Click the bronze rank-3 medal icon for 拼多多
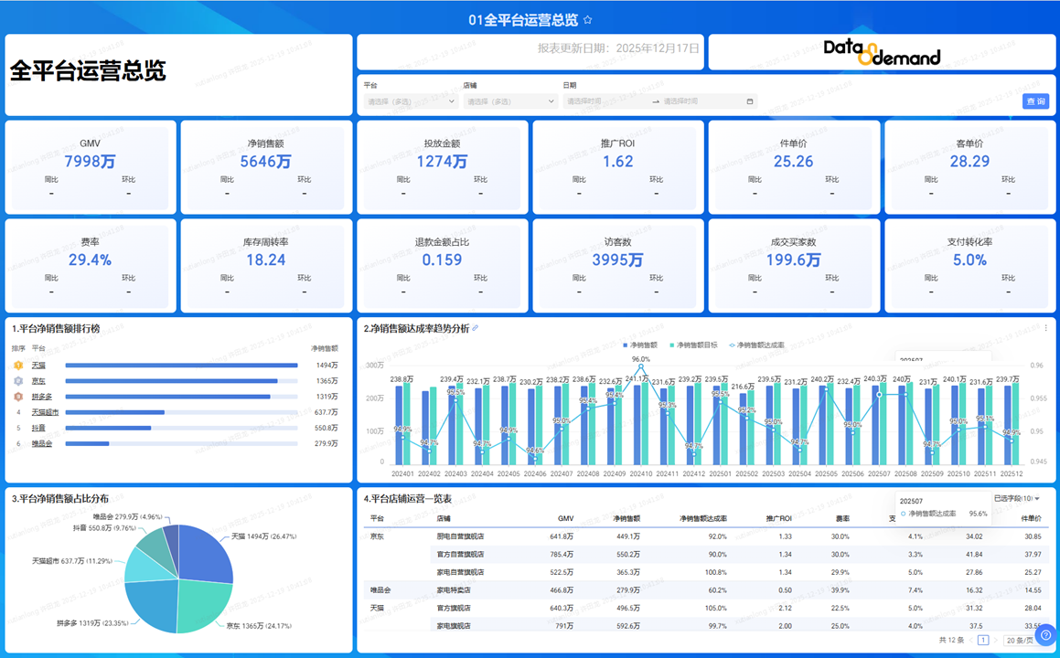 [17, 397]
